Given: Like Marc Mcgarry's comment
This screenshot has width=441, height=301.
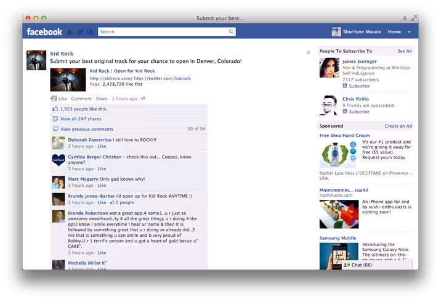Looking at the screenshot, I should coord(102,185).
